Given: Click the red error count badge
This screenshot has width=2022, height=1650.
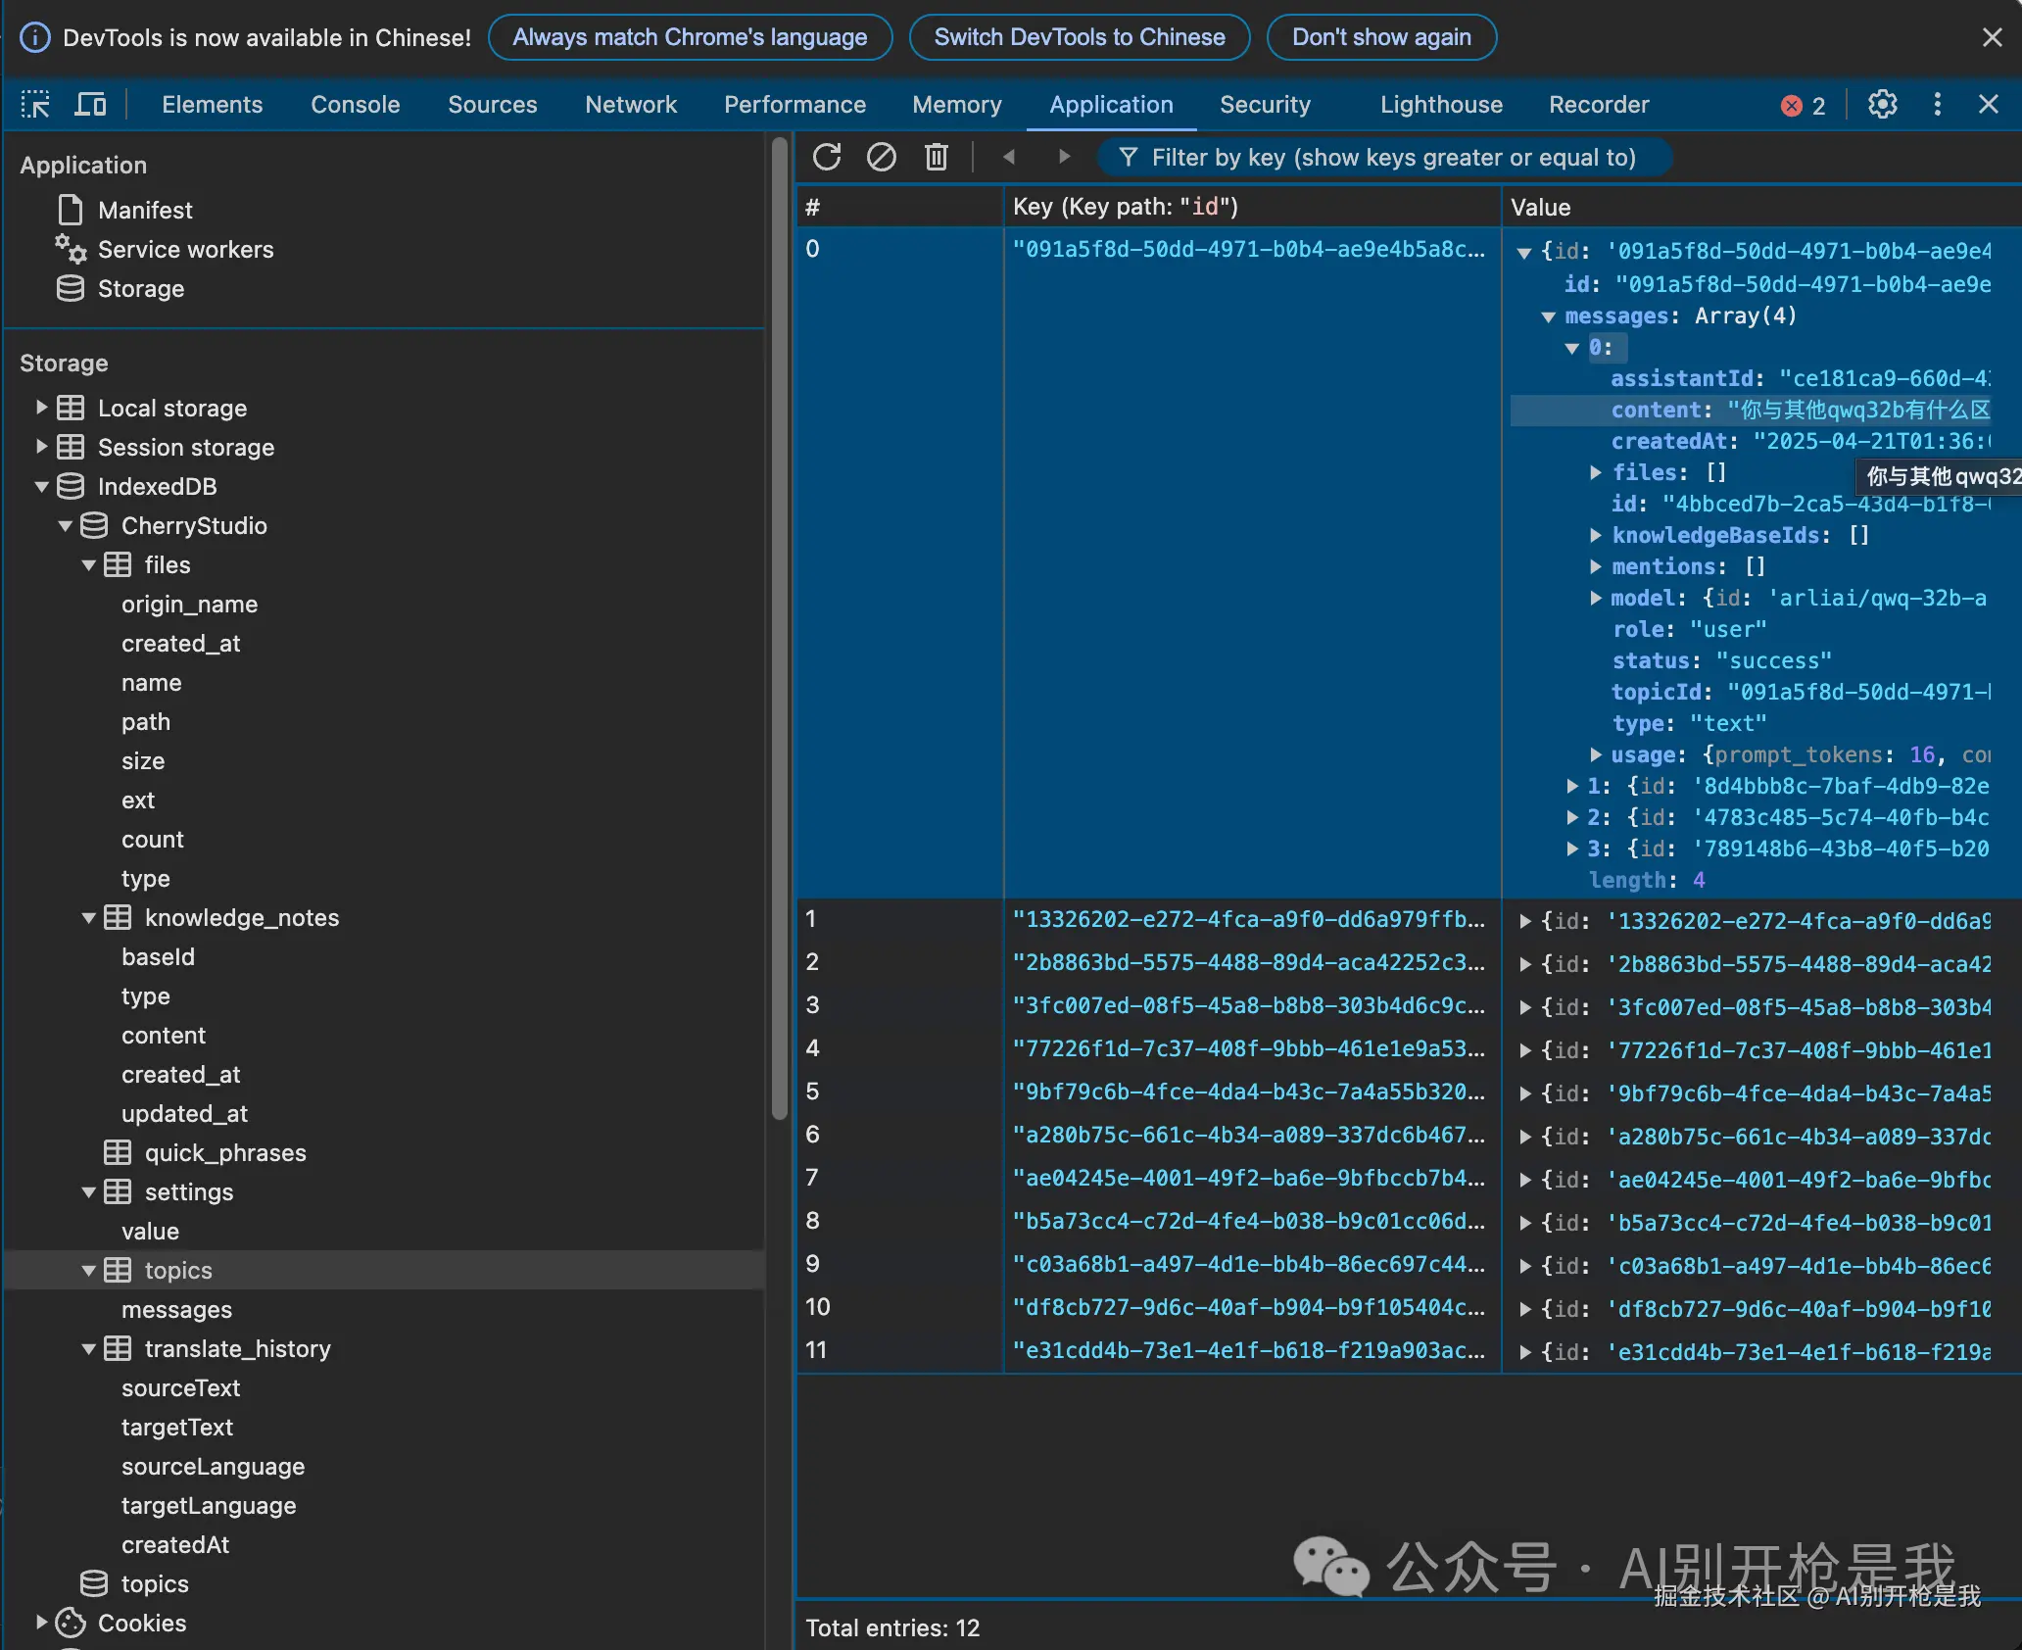Looking at the screenshot, I should tap(1803, 105).
